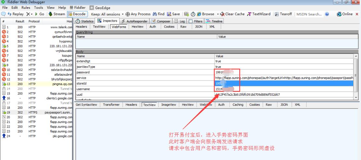Viewport: 361px width, 160px height.
Task: Switch to the Composer tab
Action: click(x=161, y=21)
